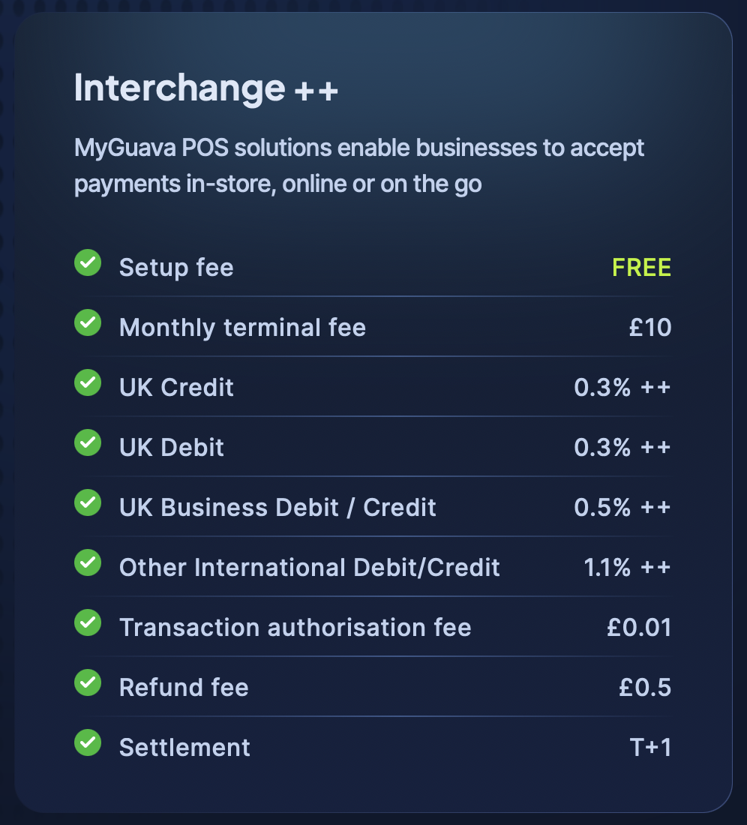Select the £10 monthly terminal fee value

(650, 327)
